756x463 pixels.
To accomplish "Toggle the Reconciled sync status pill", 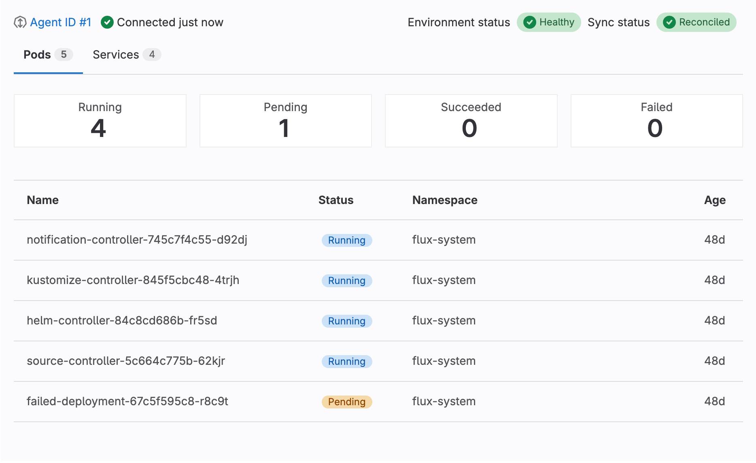I will click(x=696, y=22).
